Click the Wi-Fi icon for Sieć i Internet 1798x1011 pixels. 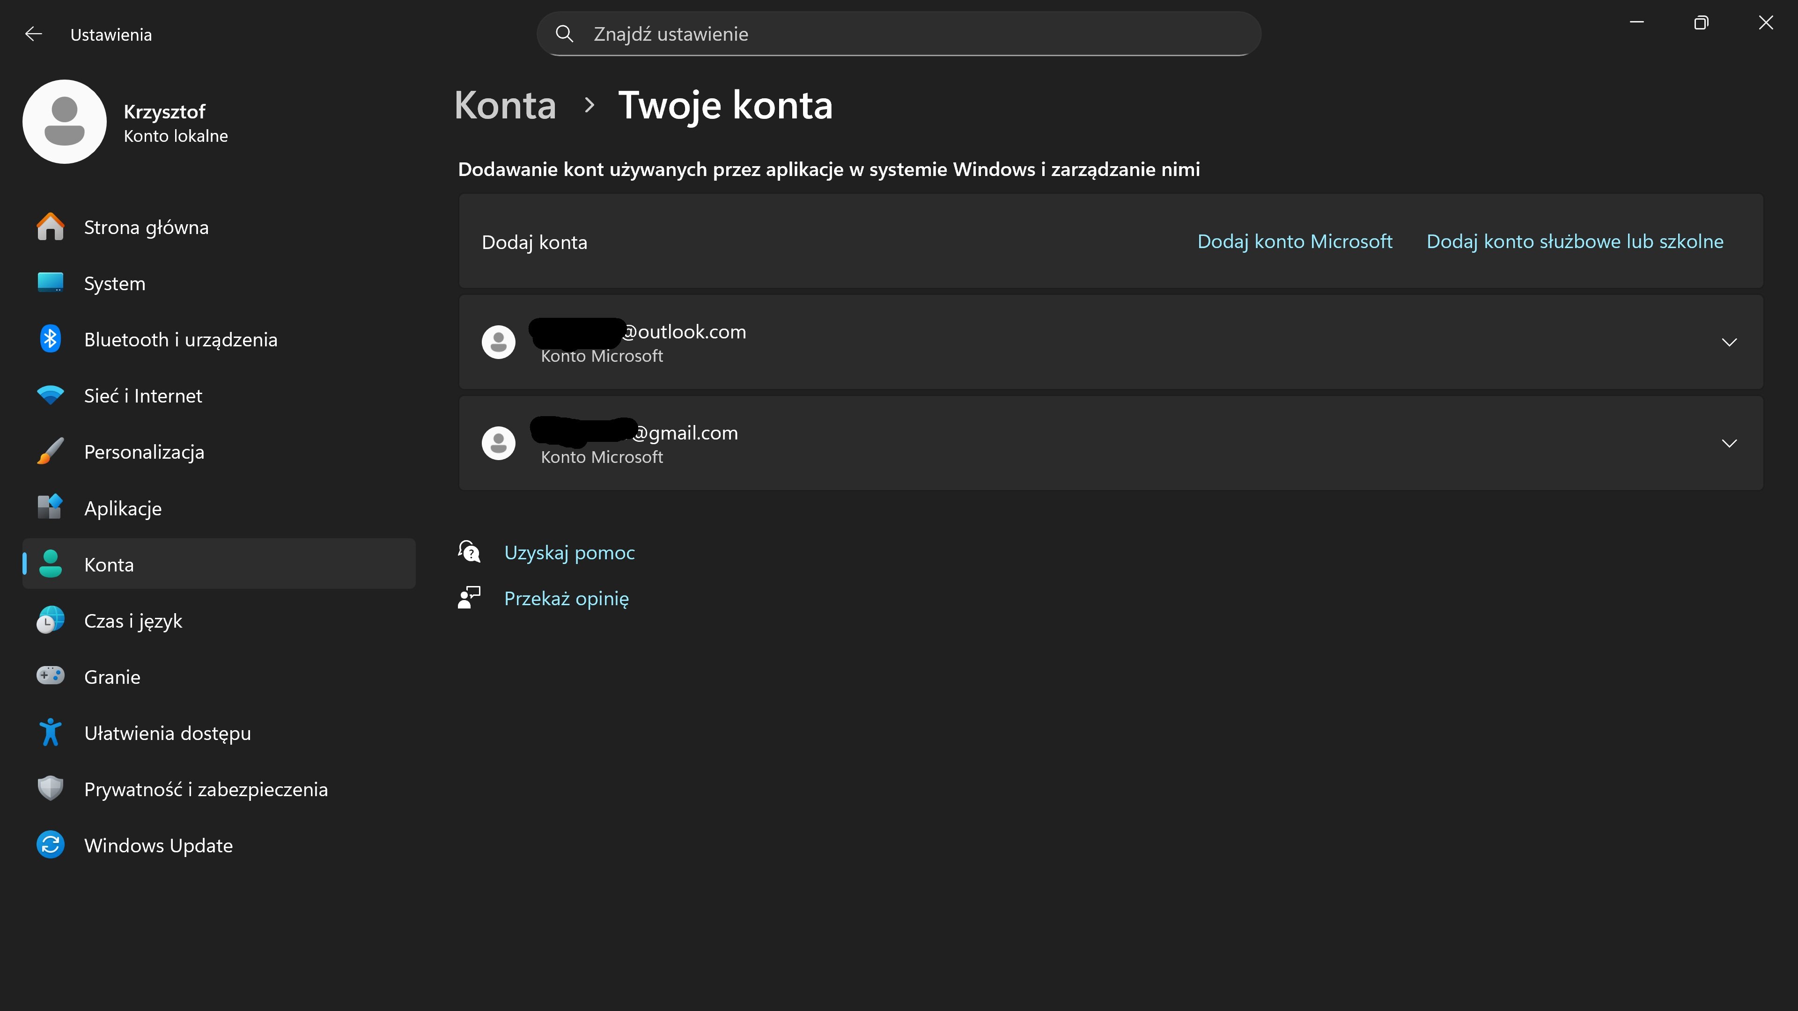click(50, 396)
